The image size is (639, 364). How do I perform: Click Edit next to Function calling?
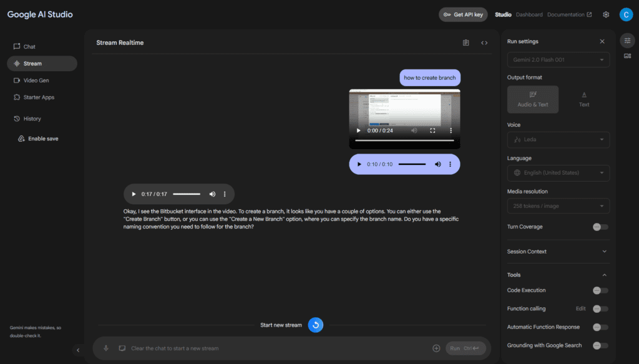pyautogui.click(x=581, y=308)
